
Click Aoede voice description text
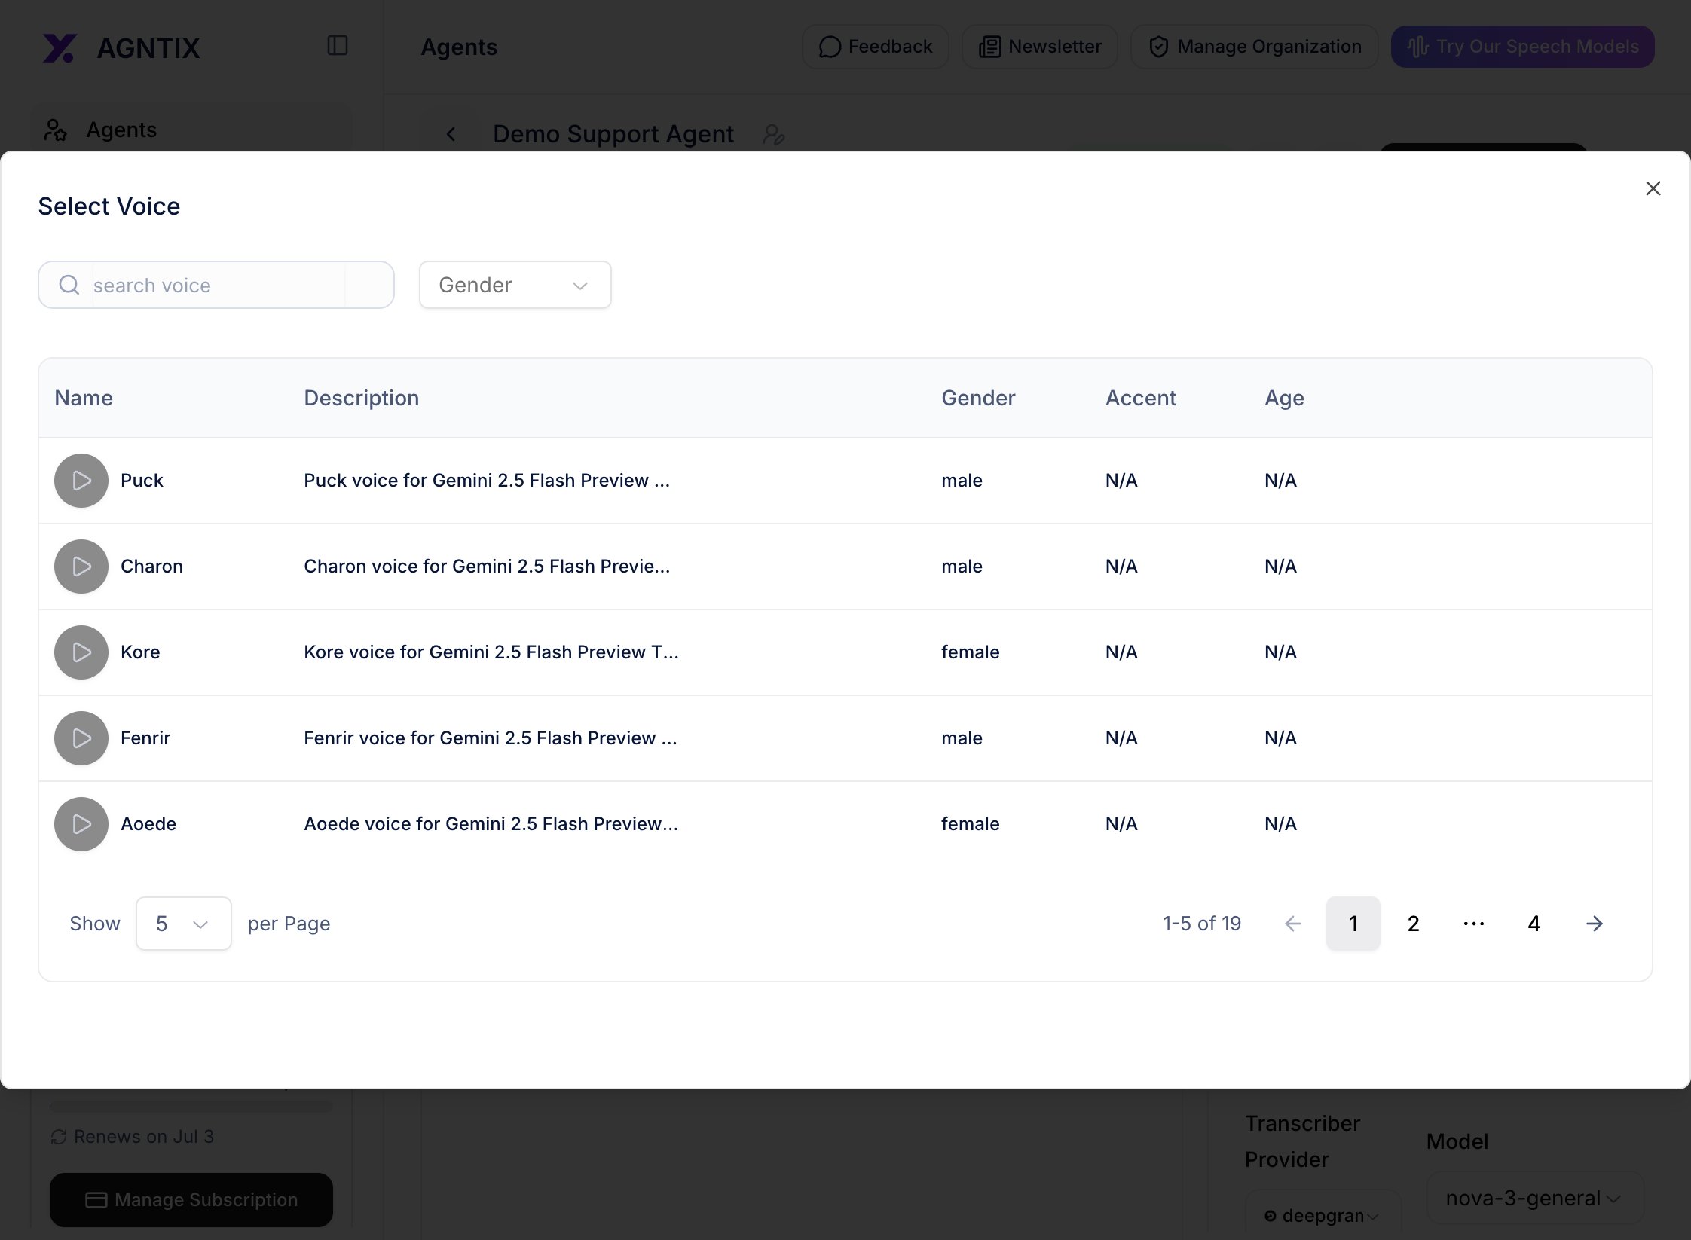pyautogui.click(x=491, y=824)
